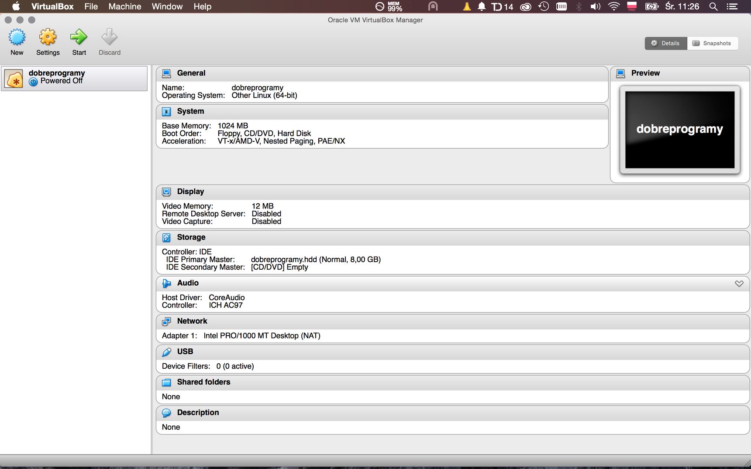Click the Network section icon
Viewport: 751px width, 469px height.
166,322
